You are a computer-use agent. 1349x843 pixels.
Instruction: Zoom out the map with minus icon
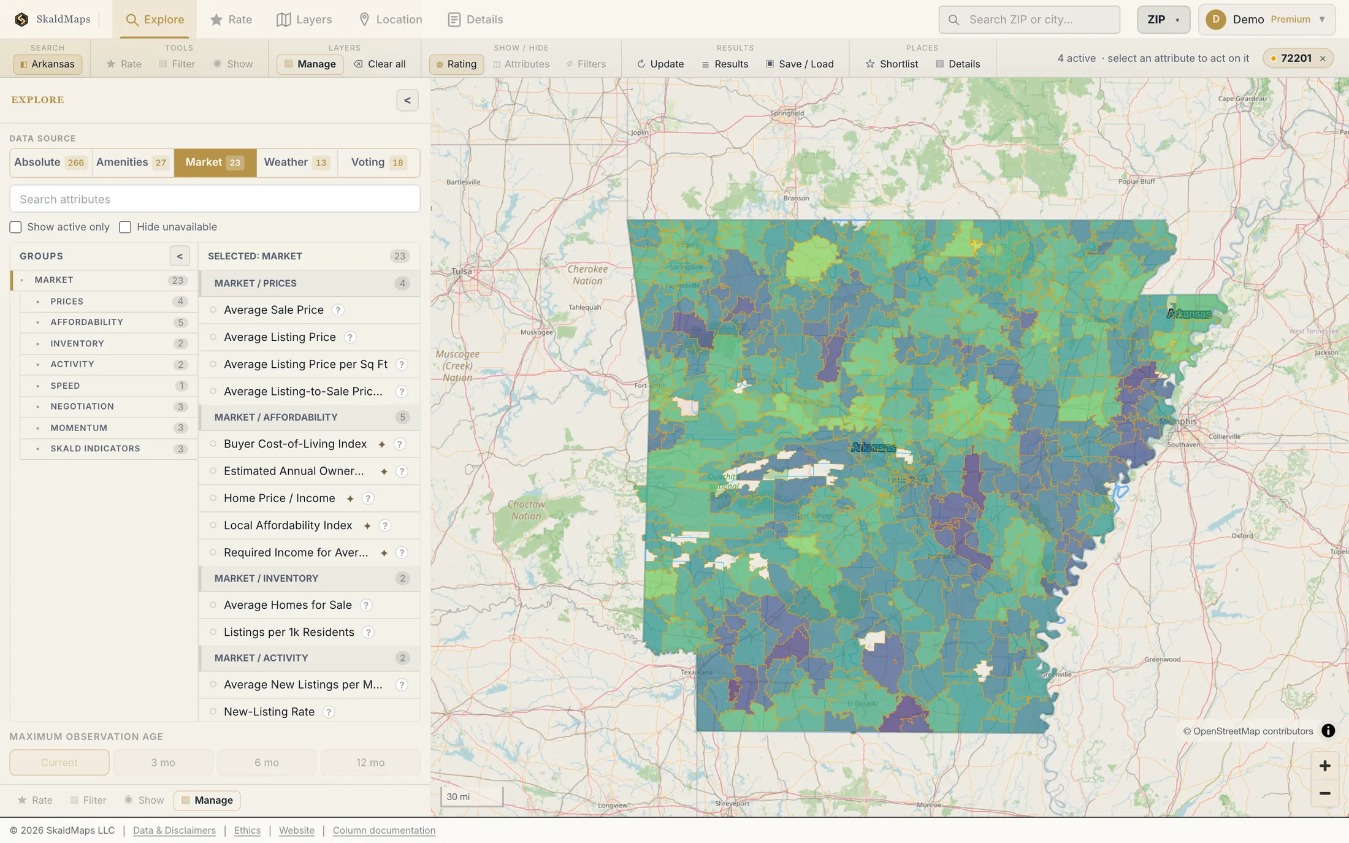pos(1324,793)
